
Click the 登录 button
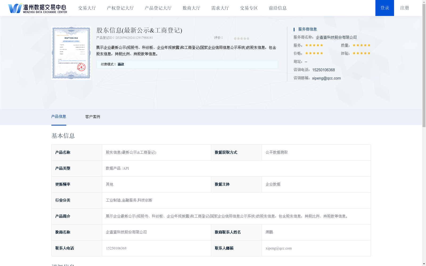click(384, 8)
